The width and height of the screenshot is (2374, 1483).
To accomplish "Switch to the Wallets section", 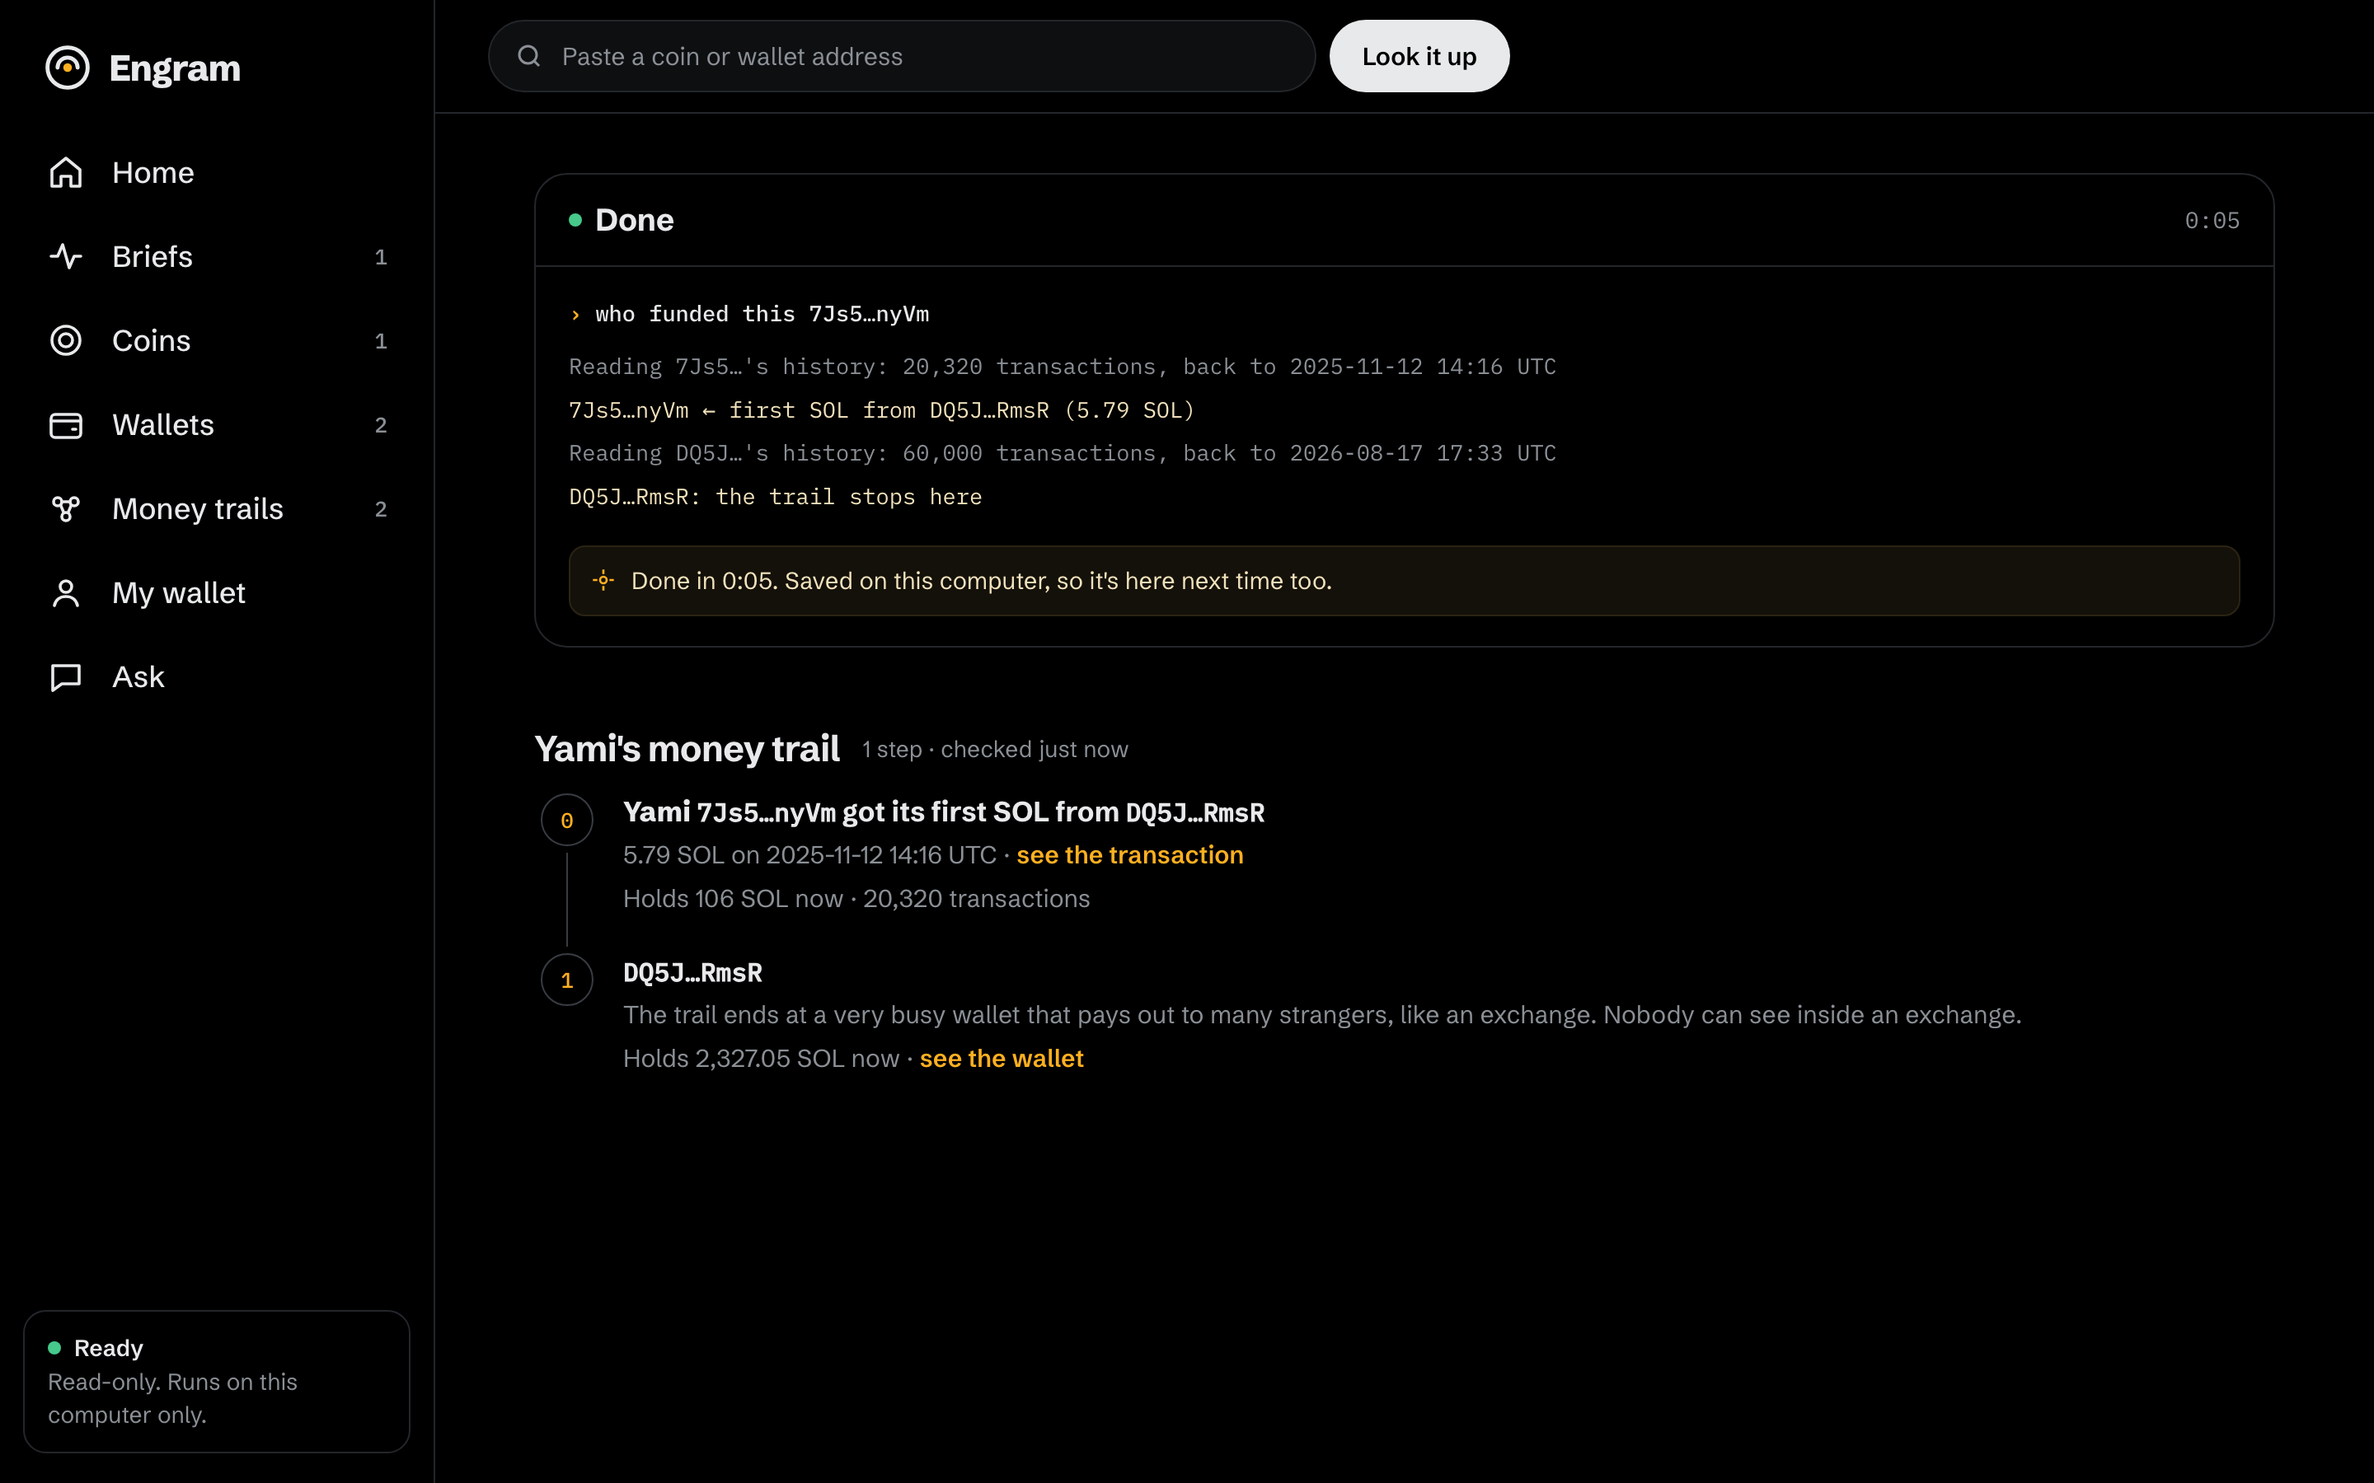I will pos(216,424).
